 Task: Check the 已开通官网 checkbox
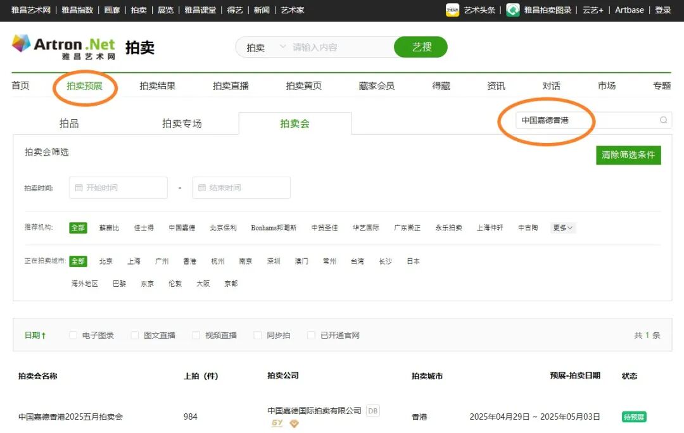click(x=311, y=335)
